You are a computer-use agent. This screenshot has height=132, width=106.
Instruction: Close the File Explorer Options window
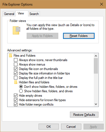[102, 4]
